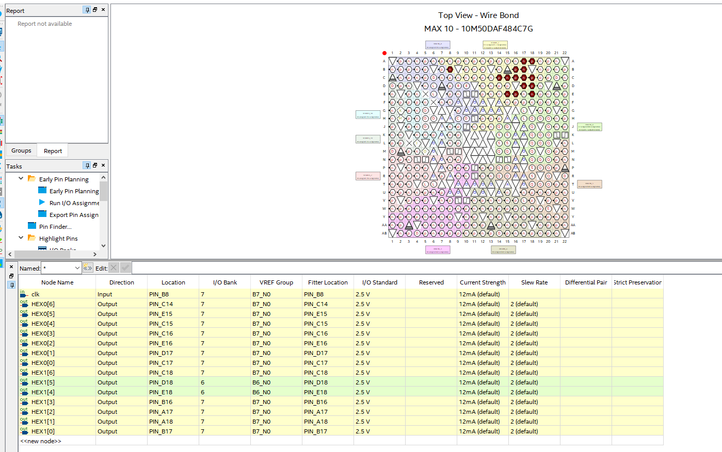Close the Tasks panel
The width and height of the screenshot is (722, 452).
(103, 165)
